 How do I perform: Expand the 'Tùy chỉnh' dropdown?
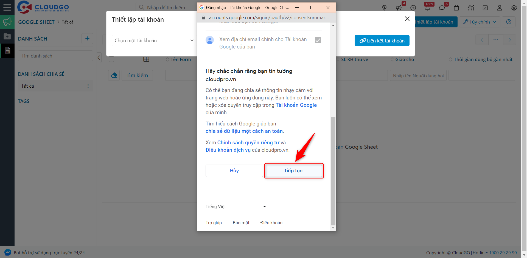tap(480, 22)
